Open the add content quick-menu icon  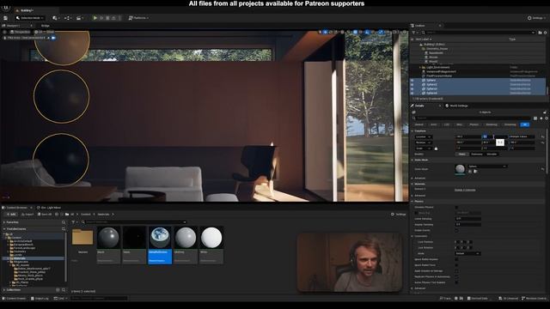click(x=55, y=18)
